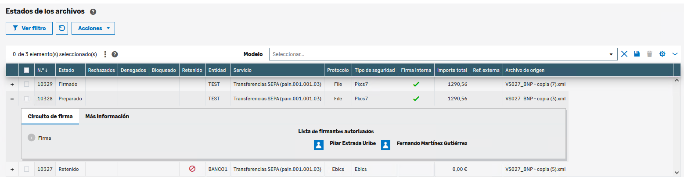Collapse row 10328 with the minus sign
This screenshot has width=684, height=177.
[12, 99]
